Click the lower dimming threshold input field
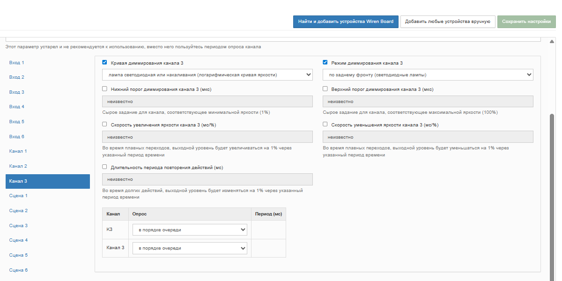 (x=207, y=102)
